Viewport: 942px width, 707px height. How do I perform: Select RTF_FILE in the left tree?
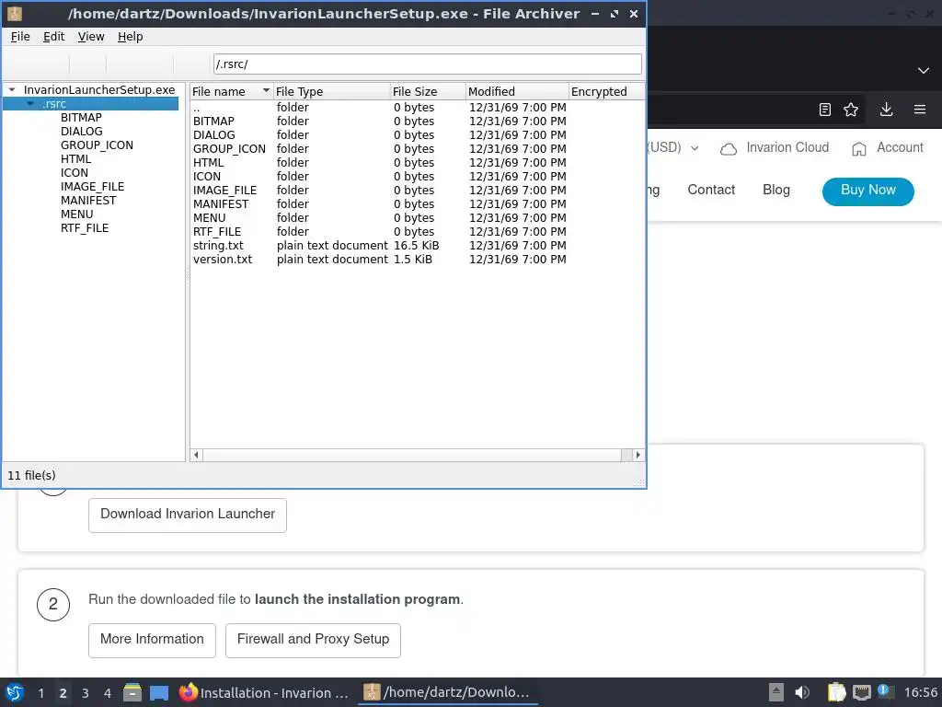85,228
